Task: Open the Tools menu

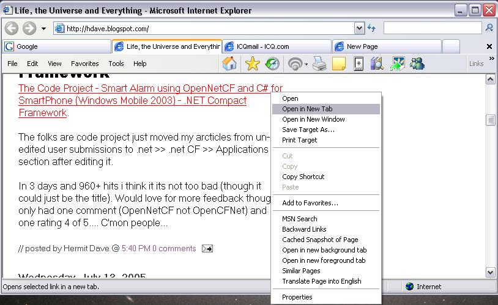Action: click(x=116, y=64)
